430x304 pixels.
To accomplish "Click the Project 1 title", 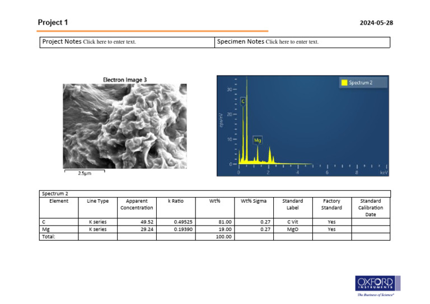I will coord(53,22).
